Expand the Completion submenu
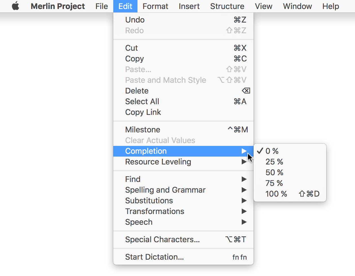The height and width of the screenshot is (276, 355). (183, 151)
